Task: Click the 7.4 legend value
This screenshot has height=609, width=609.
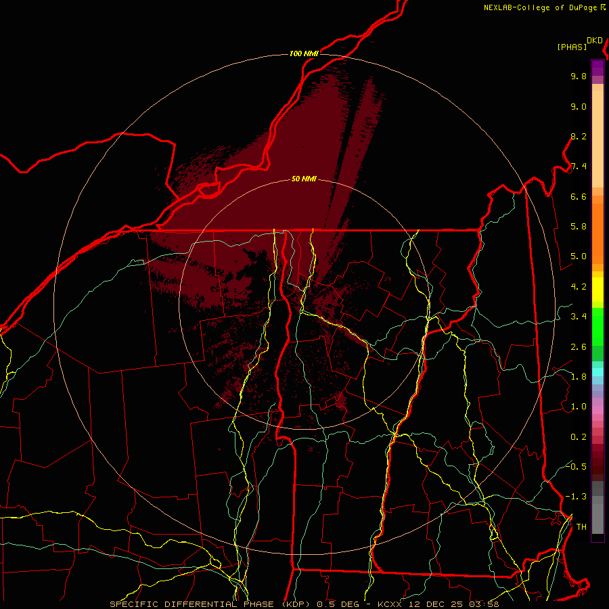Action: tap(579, 166)
